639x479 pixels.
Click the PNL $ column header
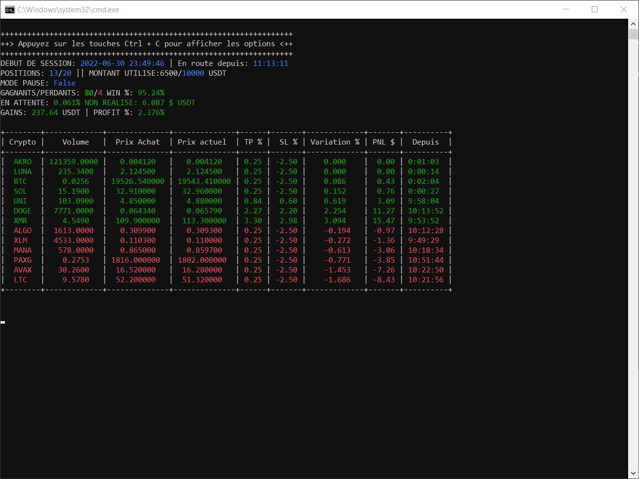click(383, 142)
